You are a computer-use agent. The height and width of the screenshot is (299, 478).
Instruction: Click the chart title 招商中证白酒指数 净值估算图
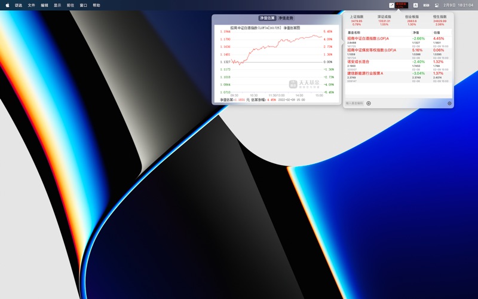pos(265,28)
